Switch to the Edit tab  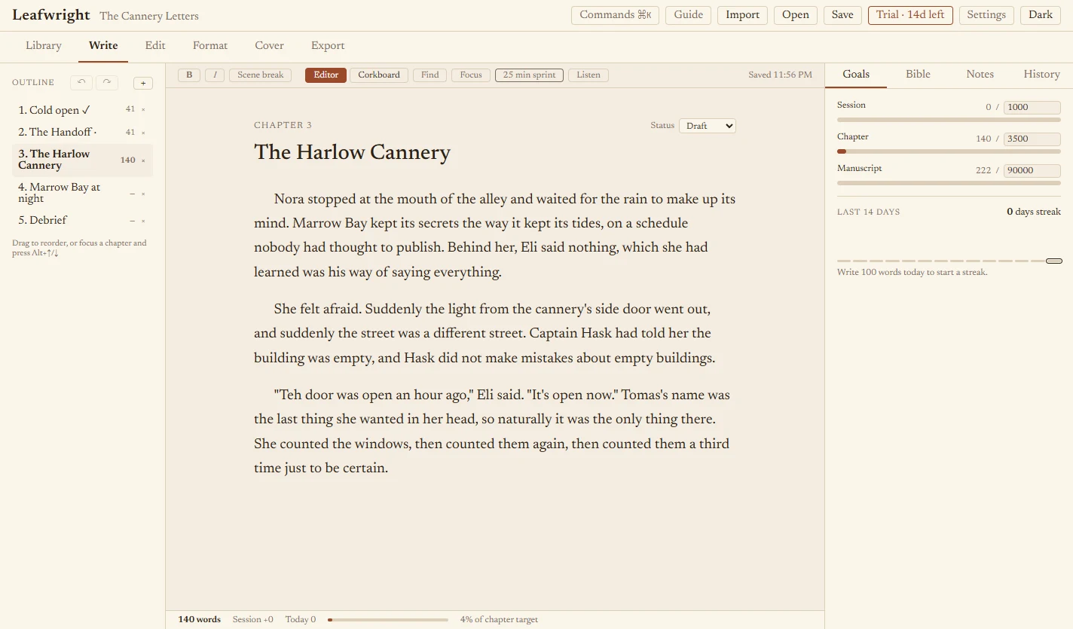coord(155,46)
